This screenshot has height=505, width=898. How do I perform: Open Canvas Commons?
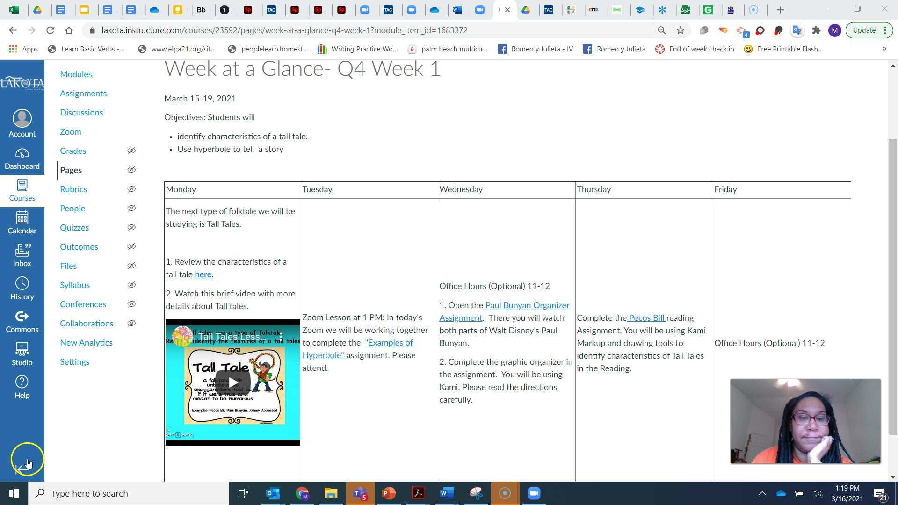(22, 320)
